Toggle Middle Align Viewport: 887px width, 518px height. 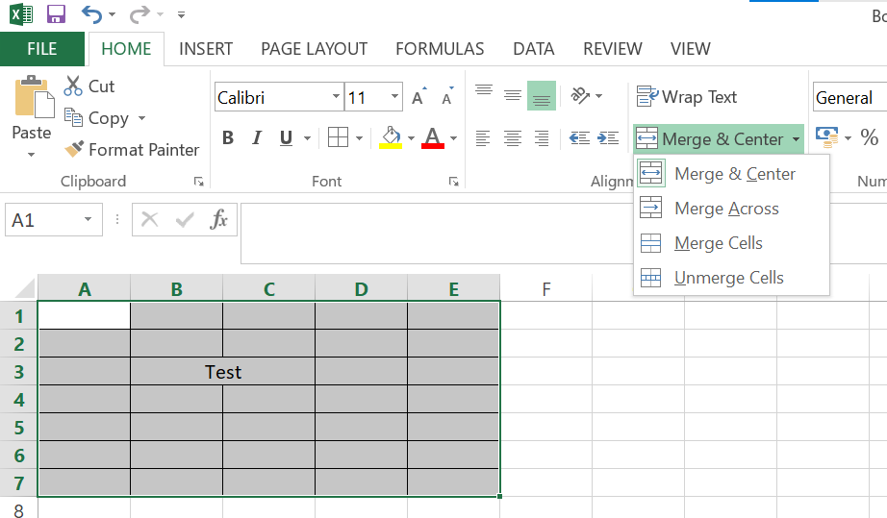coord(513,95)
